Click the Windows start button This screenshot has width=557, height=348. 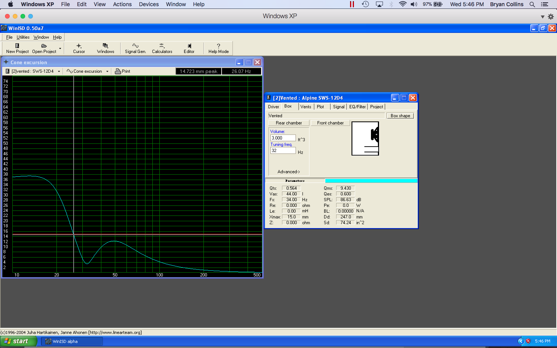coord(19,341)
